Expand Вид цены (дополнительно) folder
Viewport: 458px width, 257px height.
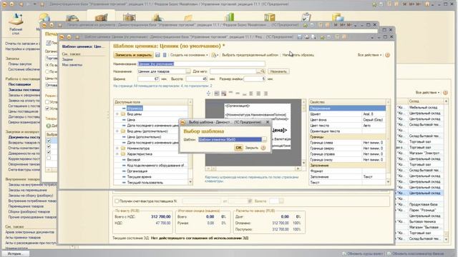click(x=117, y=131)
